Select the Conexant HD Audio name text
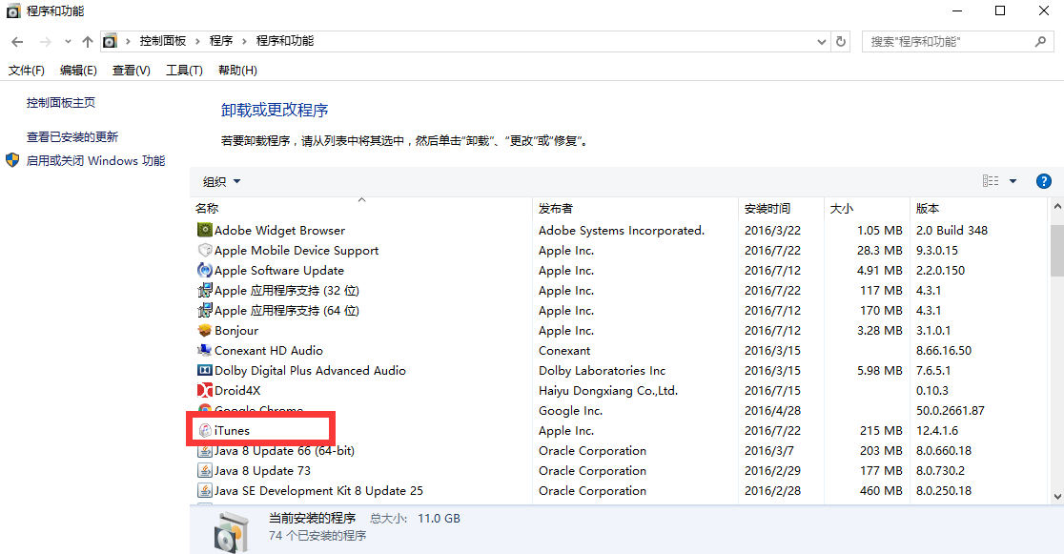Image resolution: width=1064 pixels, height=554 pixels. 269,350
